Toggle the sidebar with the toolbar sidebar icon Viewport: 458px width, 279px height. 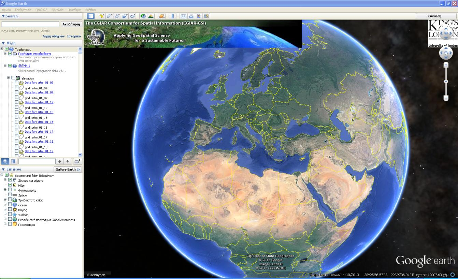pyautogui.click(x=90, y=16)
